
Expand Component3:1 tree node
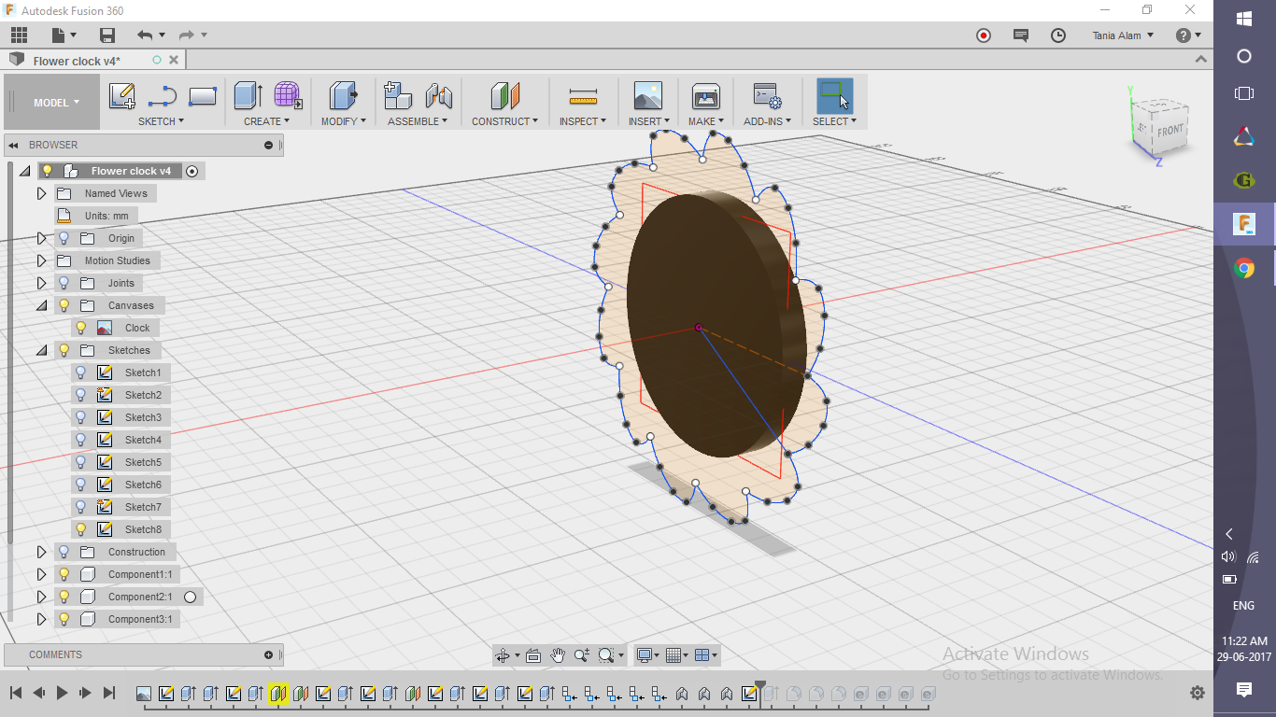pos(41,619)
